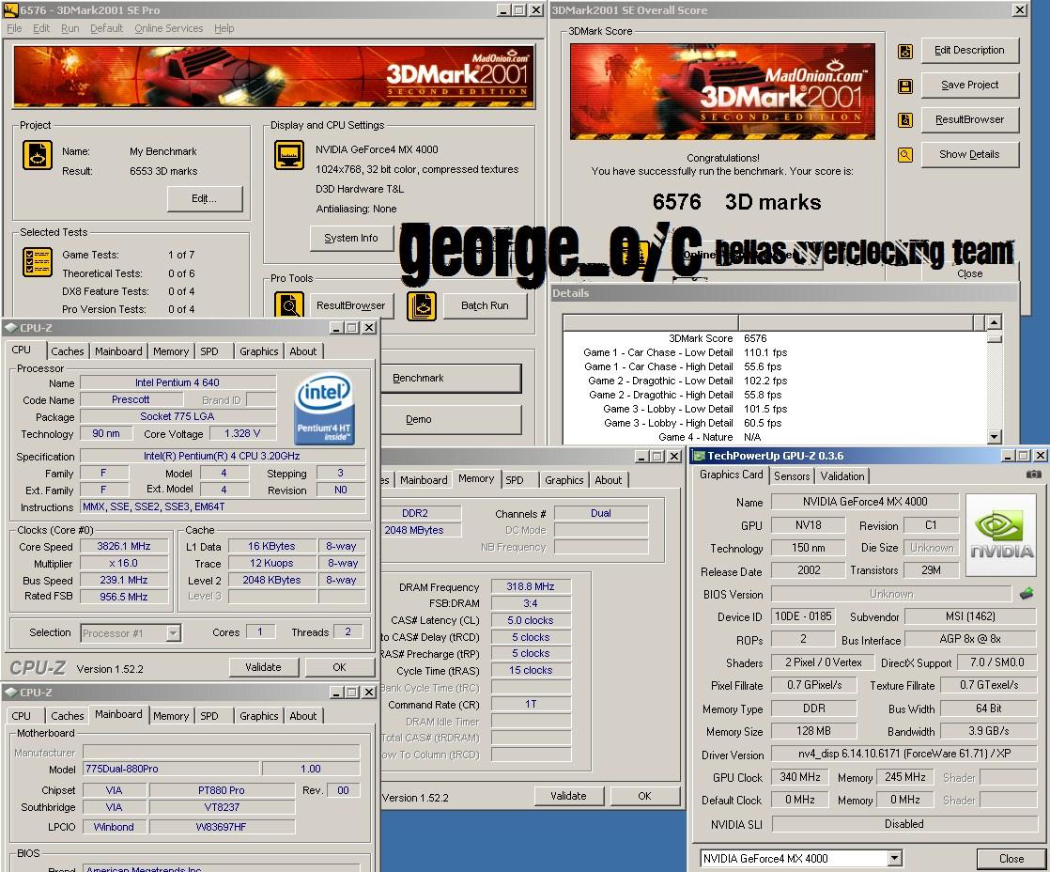Open the Processor #1 selection dropdown in CPU-Z

point(174,633)
